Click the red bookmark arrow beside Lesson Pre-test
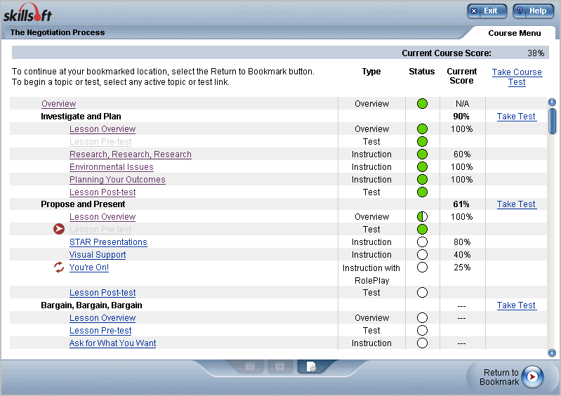 coord(59,230)
